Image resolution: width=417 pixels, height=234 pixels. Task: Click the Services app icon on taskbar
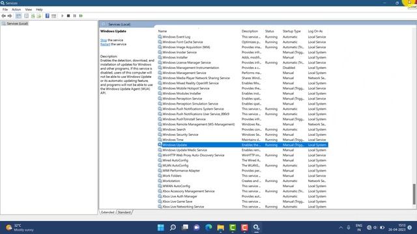(256, 227)
